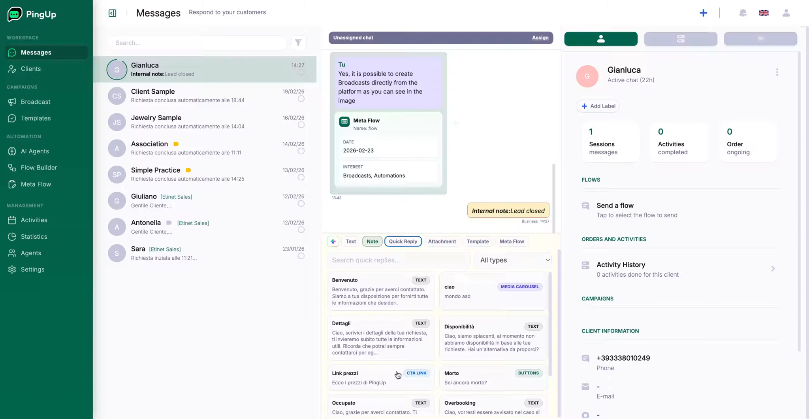Viewport: 809px width, 419px height.
Task: Click the quick replies list scrollbar
Action: click(x=550, y=324)
